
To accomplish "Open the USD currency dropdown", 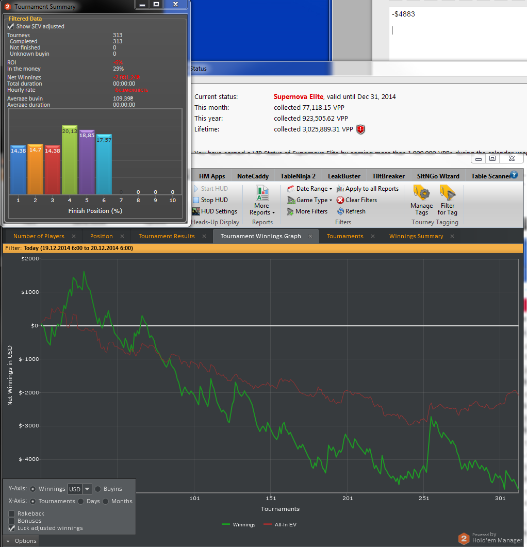I will pyautogui.click(x=87, y=489).
